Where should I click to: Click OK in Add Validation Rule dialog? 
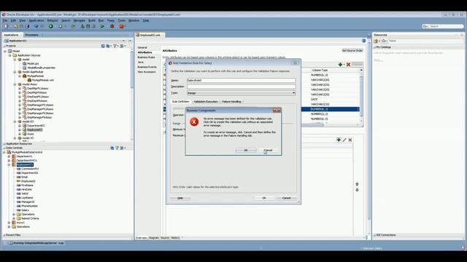click(264, 198)
